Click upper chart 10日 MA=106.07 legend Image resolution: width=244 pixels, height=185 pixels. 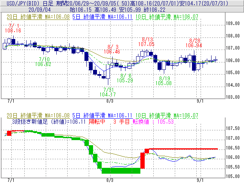(167, 17)
